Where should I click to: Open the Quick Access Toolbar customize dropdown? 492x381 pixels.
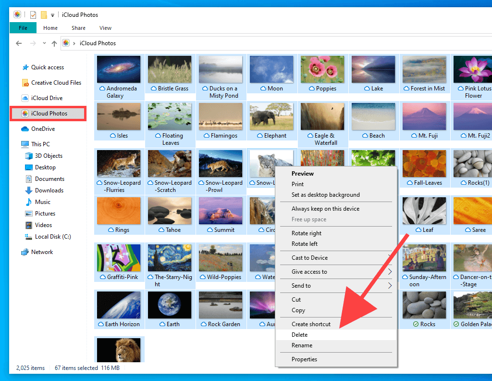[x=52, y=15]
